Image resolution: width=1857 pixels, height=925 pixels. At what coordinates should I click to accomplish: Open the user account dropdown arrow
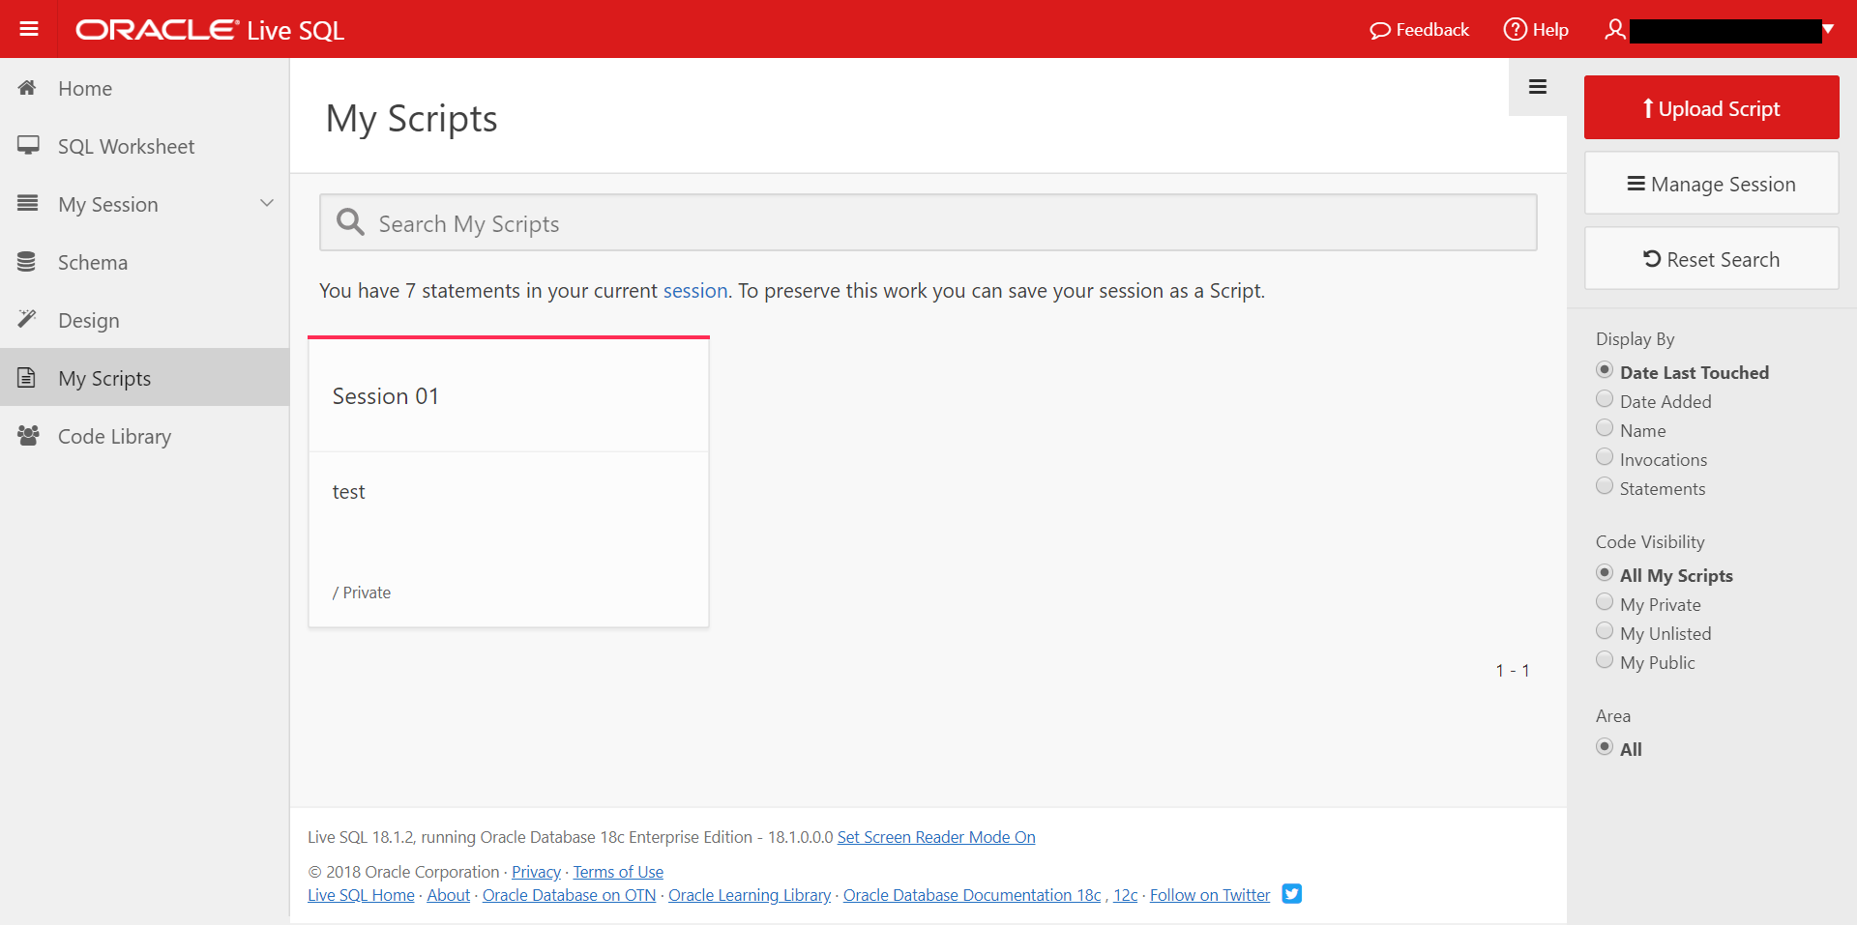pos(1828,29)
